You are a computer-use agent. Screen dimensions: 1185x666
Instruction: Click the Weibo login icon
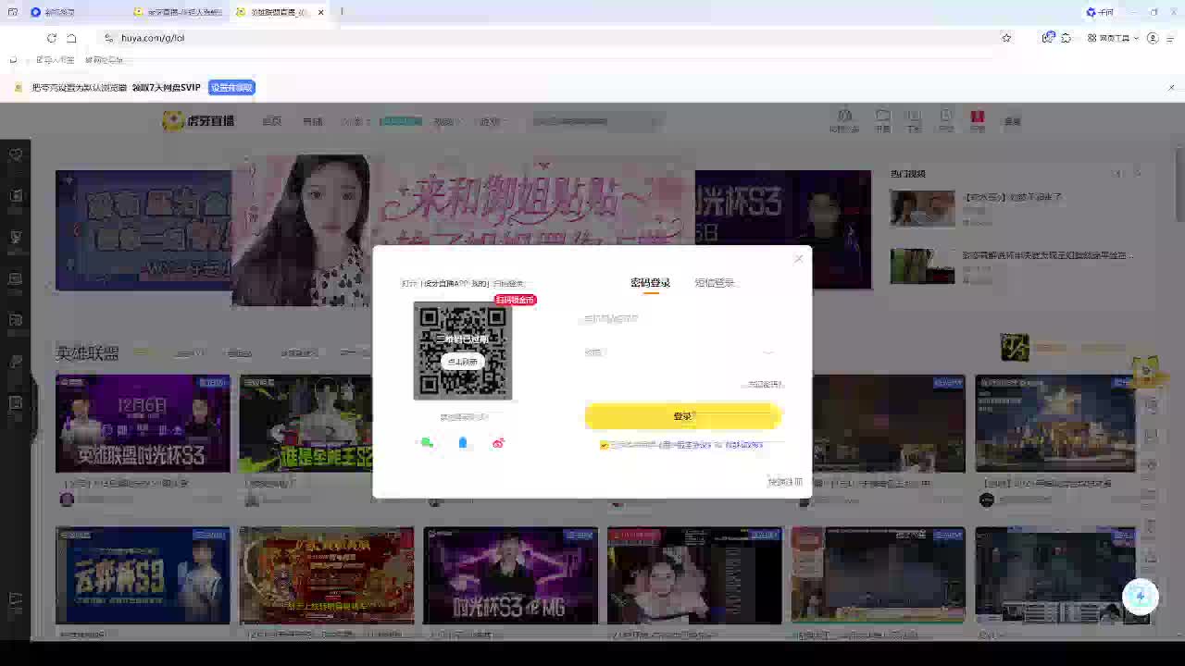(498, 443)
